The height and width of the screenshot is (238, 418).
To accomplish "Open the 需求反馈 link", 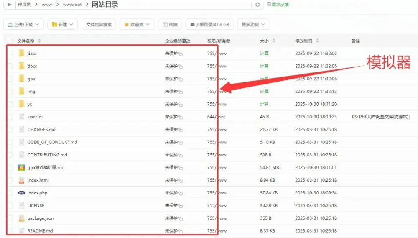I will click(x=278, y=4).
